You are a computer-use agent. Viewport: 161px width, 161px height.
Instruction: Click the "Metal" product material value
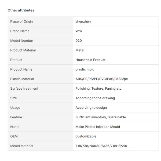tap(80, 50)
